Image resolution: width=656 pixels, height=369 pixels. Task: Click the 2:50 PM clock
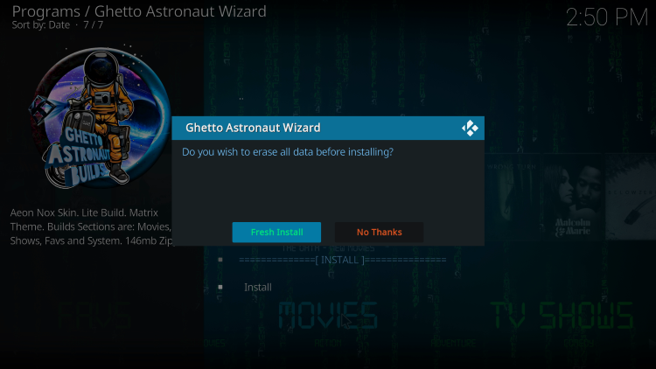click(x=607, y=17)
